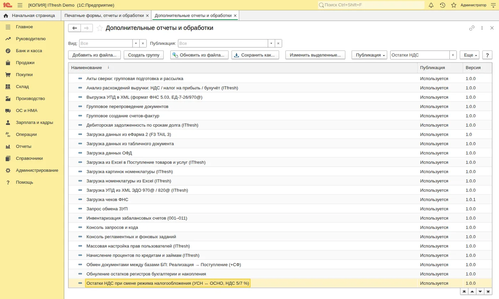Add this form to favorites star

pos(100,28)
